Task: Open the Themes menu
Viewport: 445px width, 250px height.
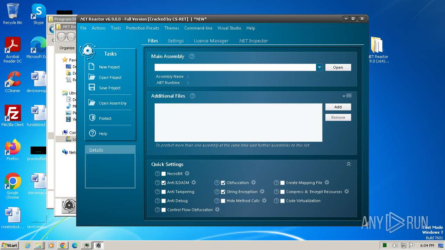Action: pyautogui.click(x=172, y=28)
